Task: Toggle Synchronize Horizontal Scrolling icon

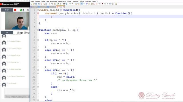Action: pos(78,4)
